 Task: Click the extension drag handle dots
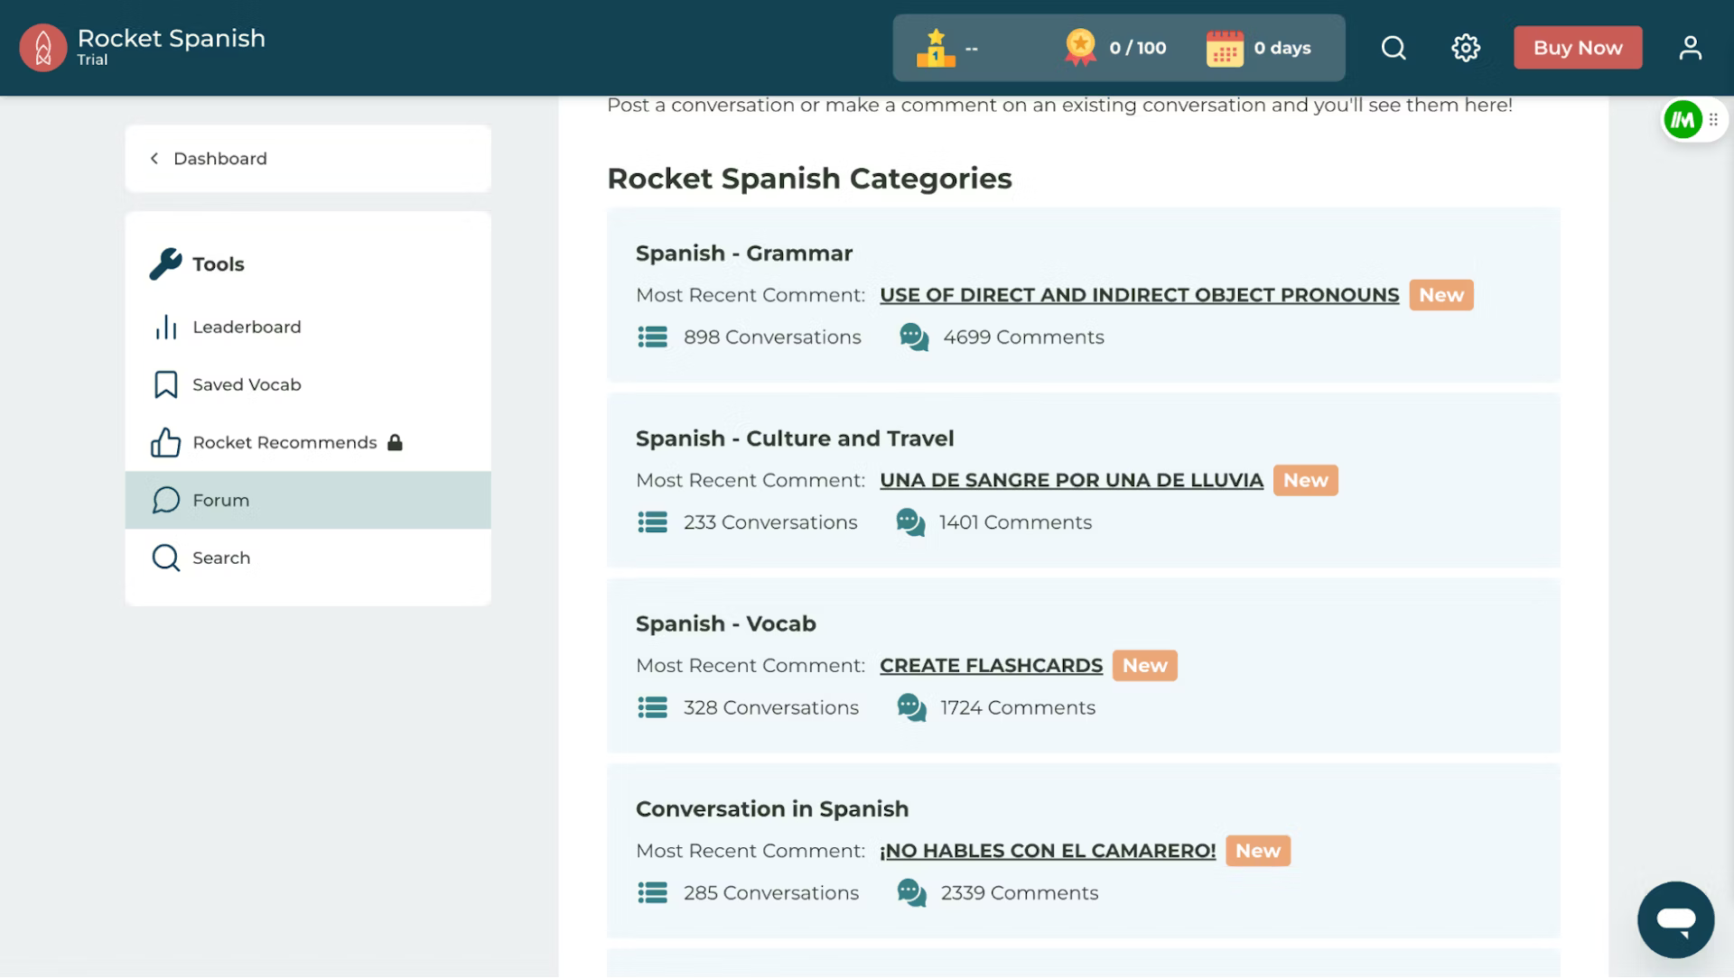coord(1713,119)
